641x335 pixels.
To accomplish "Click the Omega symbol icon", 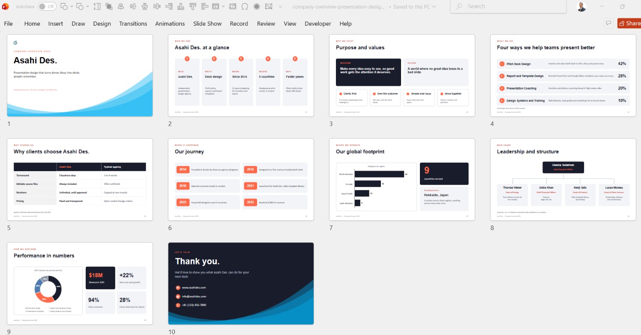I will (x=245, y=6).
